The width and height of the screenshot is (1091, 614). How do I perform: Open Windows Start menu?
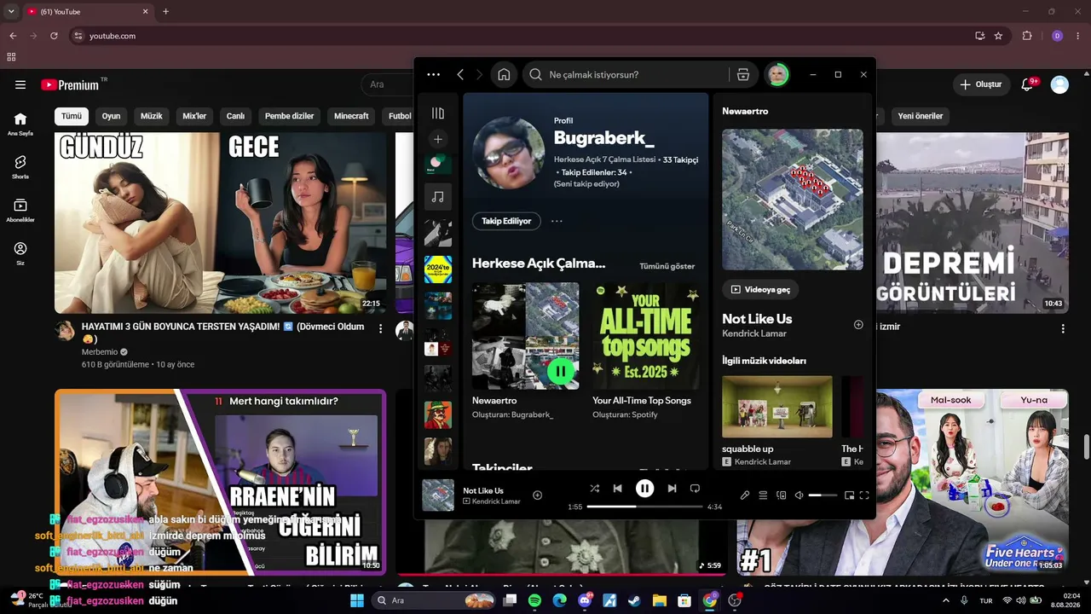(357, 600)
